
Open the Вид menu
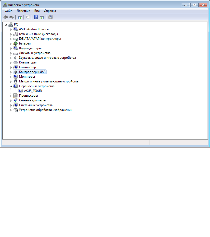pyautogui.click(x=37, y=11)
